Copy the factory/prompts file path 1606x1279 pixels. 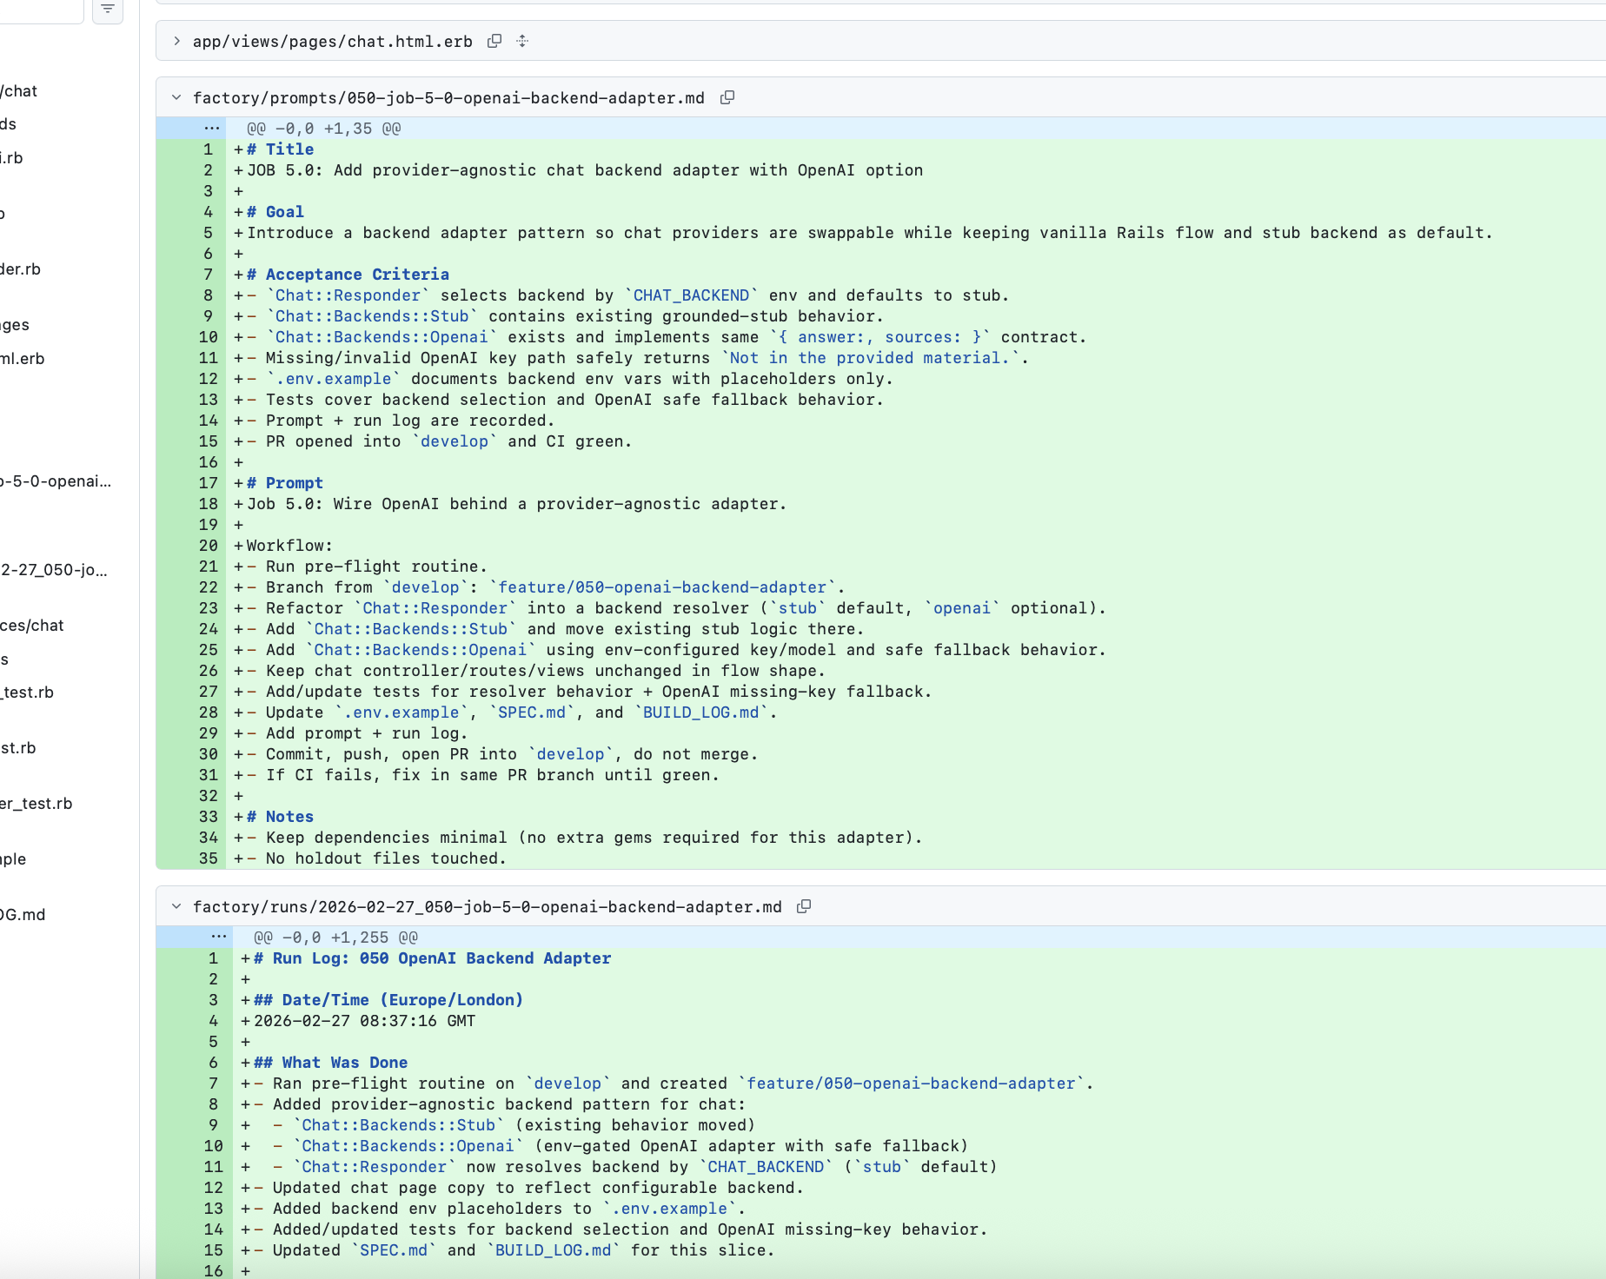pos(727,97)
